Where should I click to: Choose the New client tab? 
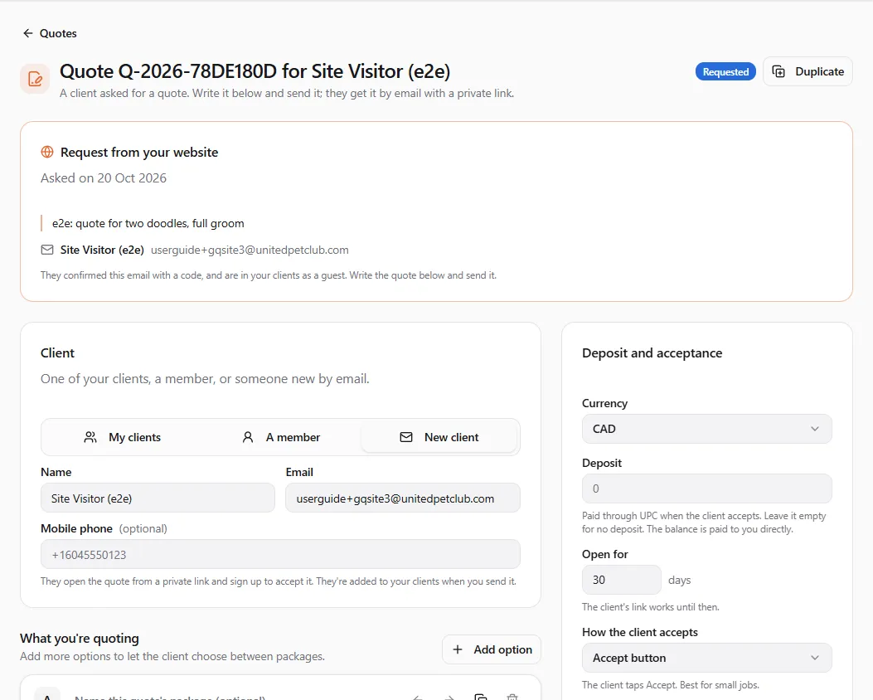(439, 437)
